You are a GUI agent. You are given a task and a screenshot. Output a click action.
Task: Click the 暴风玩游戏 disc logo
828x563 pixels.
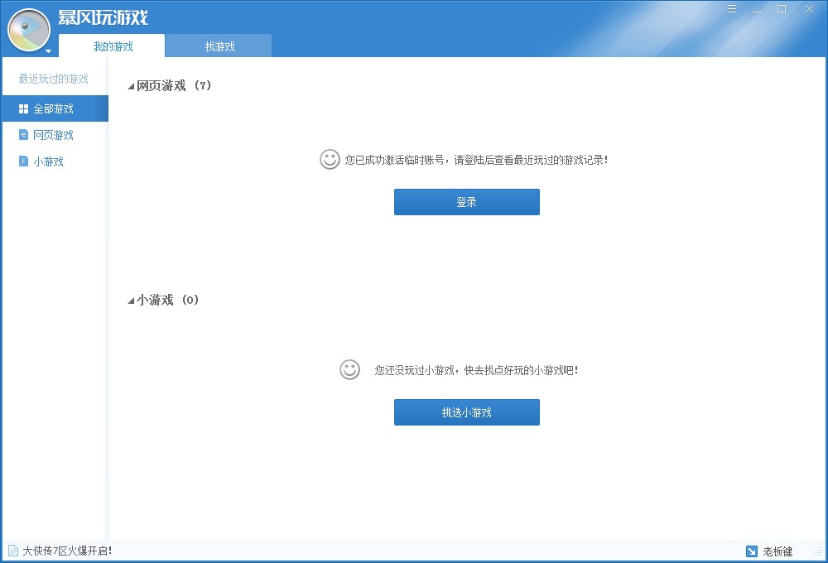pos(27,29)
